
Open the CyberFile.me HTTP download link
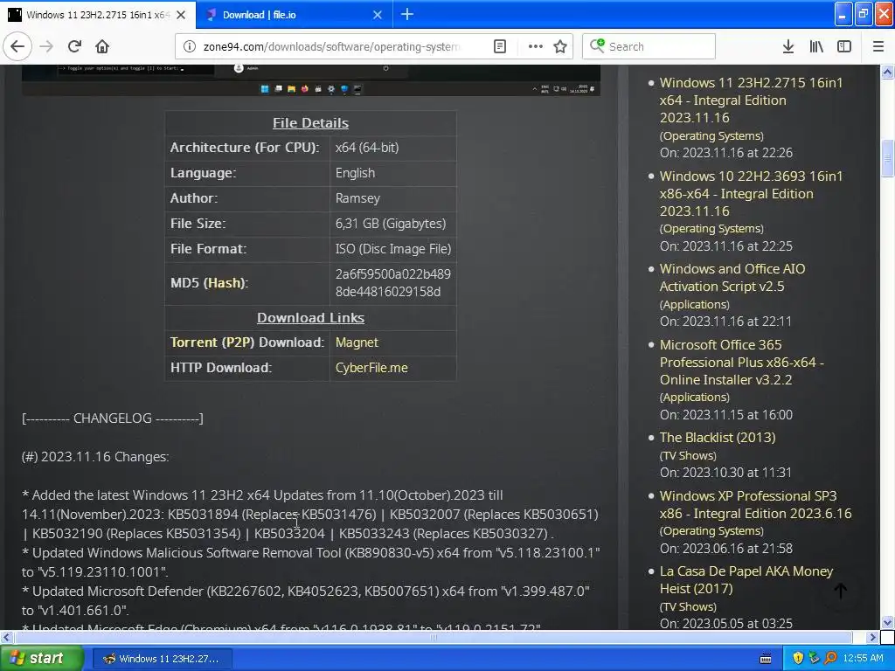pyautogui.click(x=371, y=368)
